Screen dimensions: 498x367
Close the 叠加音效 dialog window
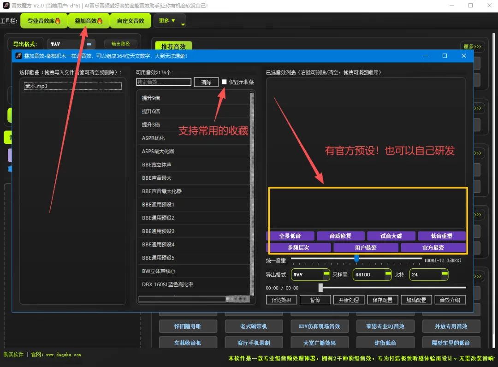(x=464, y=56)
